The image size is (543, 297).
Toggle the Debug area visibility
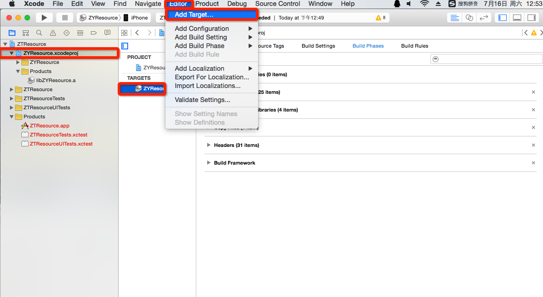point(517,18)
